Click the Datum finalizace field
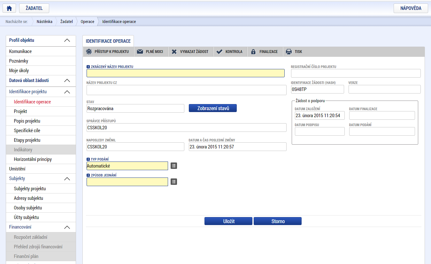 382,115
